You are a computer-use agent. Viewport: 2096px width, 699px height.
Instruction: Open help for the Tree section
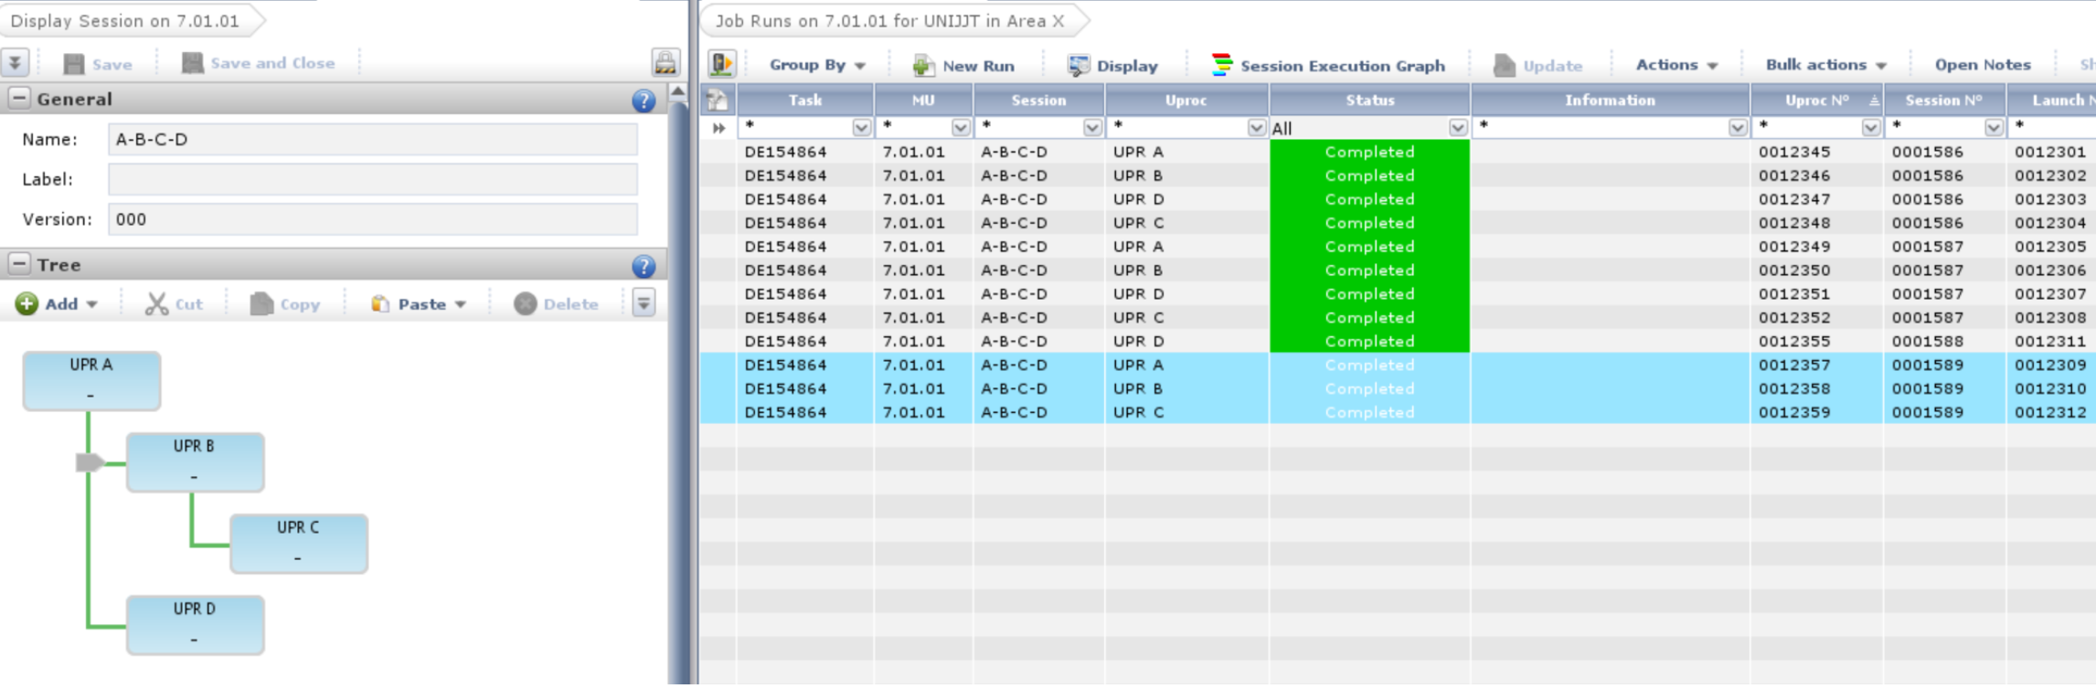pyautogui.click(x=644, y=266)
